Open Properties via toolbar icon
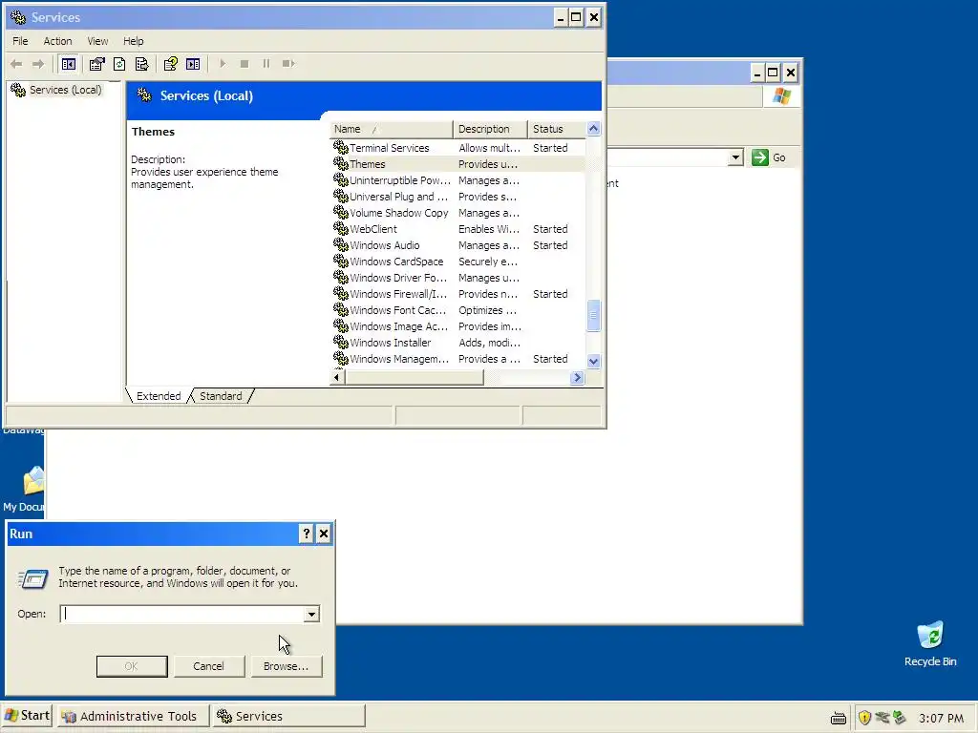The width and height of the screenshot is (978, 733). pyautogui.click(x=96, y=64)
